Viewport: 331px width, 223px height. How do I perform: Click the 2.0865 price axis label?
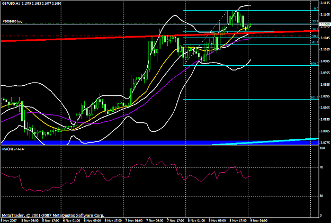click(325, 108)
